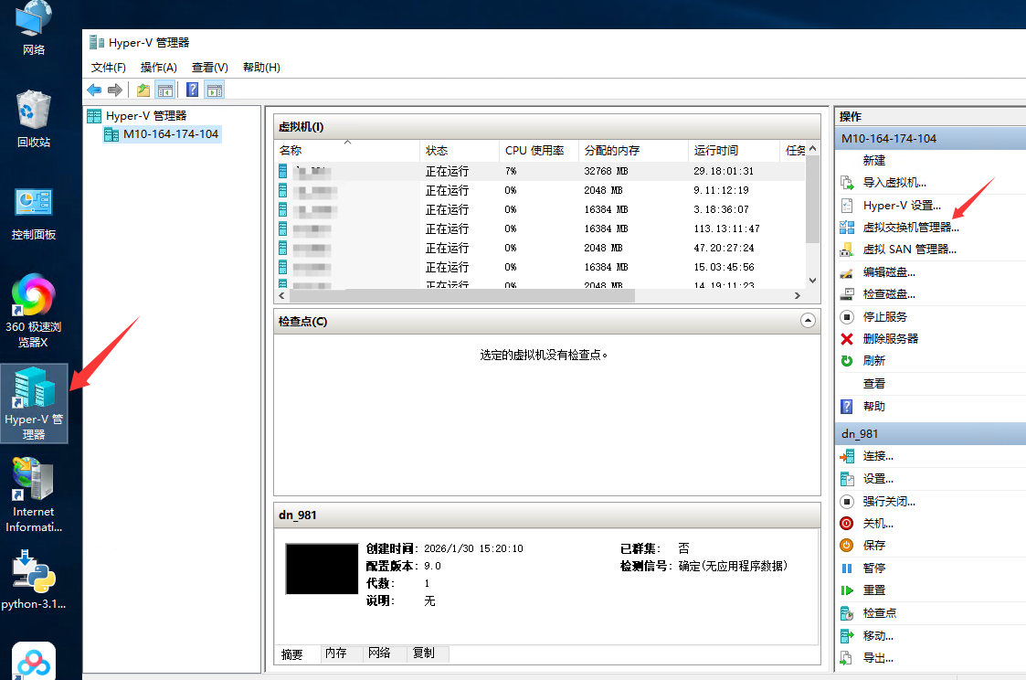Image resolution: width=1026 pixels, height=680 pixels.
Task: Click the 导入虚拟机 import icon
Action: [x=848, y=182]
